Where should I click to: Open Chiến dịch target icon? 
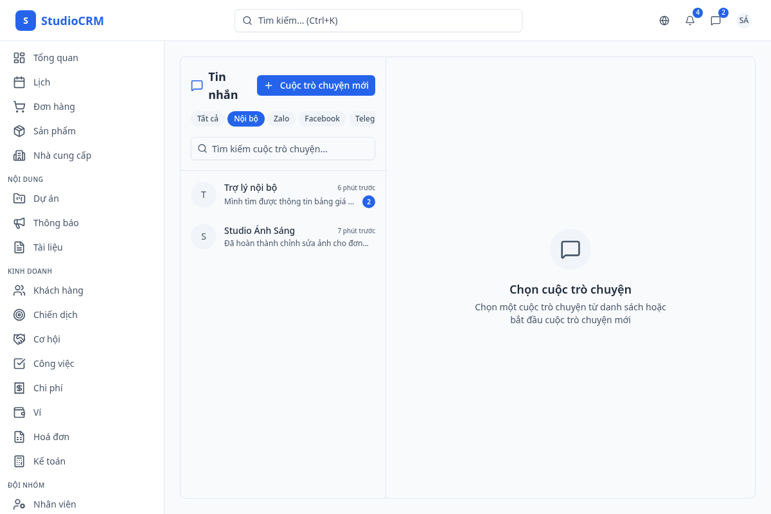click(19, 315)
